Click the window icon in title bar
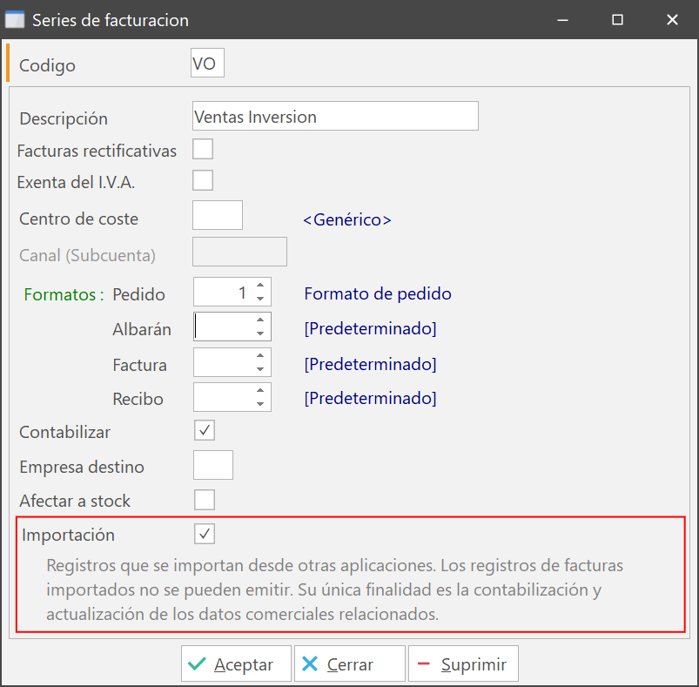Viewport: 699px width, 687px height. tap(15, 19)
